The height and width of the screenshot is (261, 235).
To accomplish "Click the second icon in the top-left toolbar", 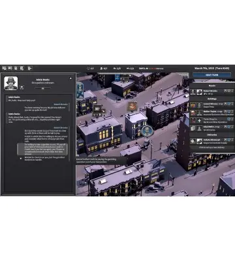I will [10, 69].
